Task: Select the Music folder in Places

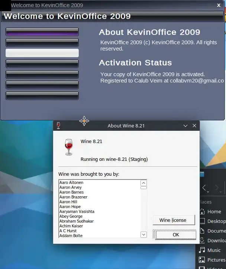Action: 210,250
